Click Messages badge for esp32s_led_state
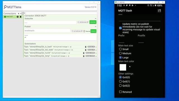This screenshot has height=101, width=179. [x=91, y=50]
